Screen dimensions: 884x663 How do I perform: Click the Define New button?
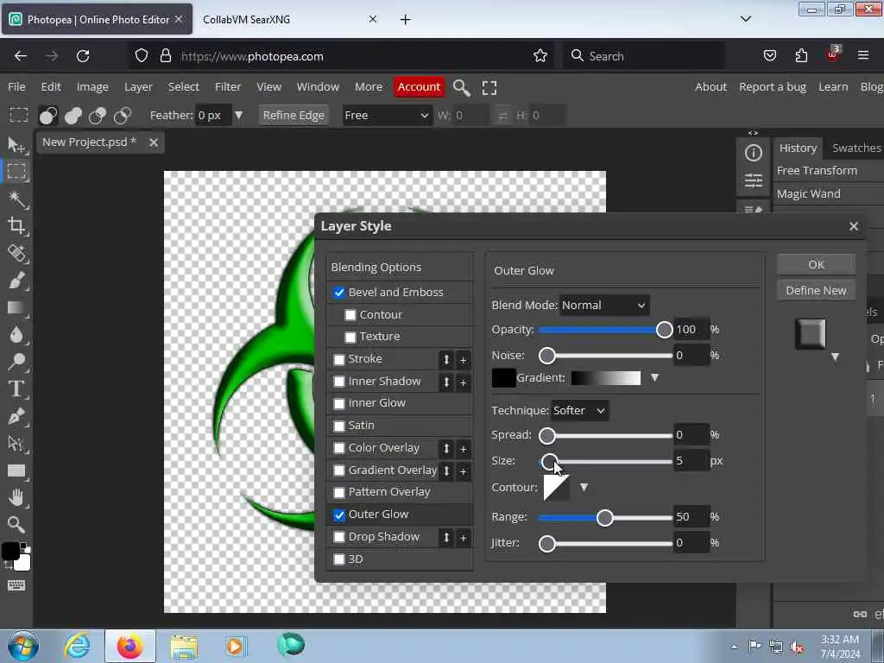coord(816,290)
